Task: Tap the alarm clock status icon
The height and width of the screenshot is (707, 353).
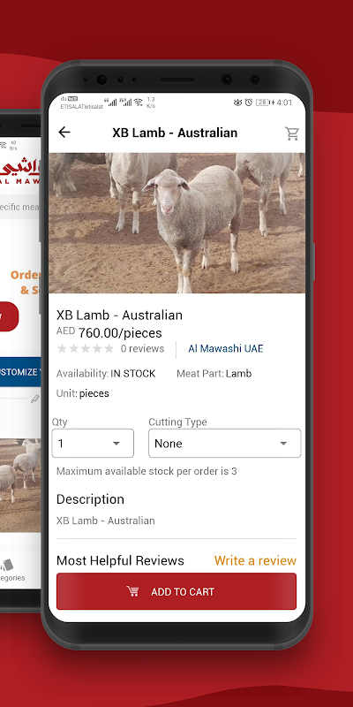Action: pyautogui.click(x=249, y=103)
